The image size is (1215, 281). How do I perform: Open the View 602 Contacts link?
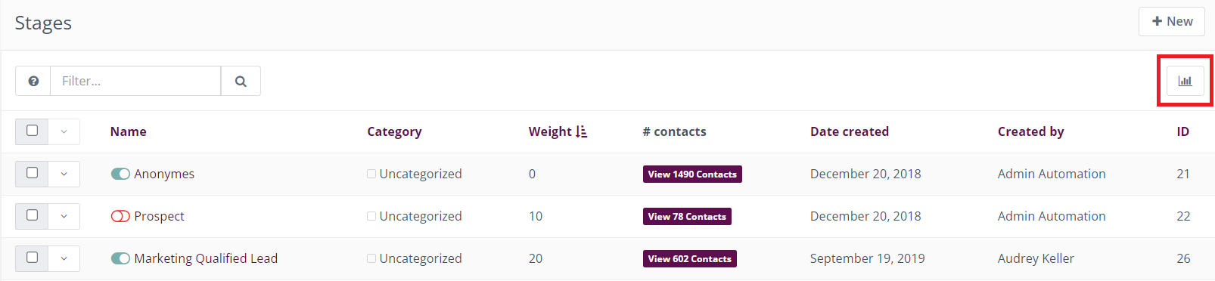click(690, 259)
